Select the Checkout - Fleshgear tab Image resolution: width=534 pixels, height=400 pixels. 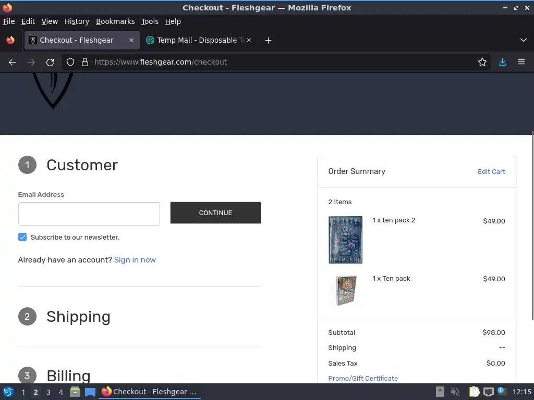pyautogui.click(x=82, y=40)
